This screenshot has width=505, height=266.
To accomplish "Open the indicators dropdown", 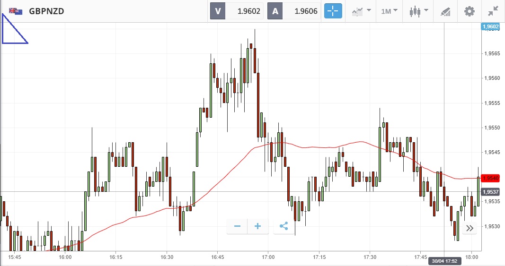I will (x=361, y=11).
